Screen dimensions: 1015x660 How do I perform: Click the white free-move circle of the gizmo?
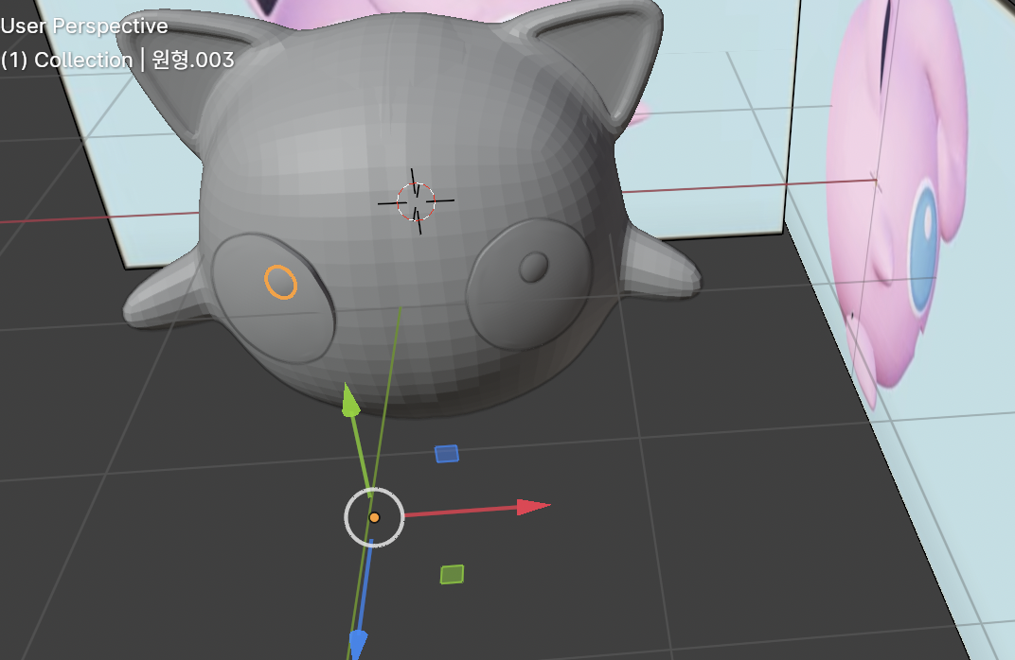[x=374, y=517]
